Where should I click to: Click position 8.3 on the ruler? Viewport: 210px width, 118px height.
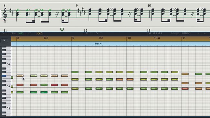point(46,38)
